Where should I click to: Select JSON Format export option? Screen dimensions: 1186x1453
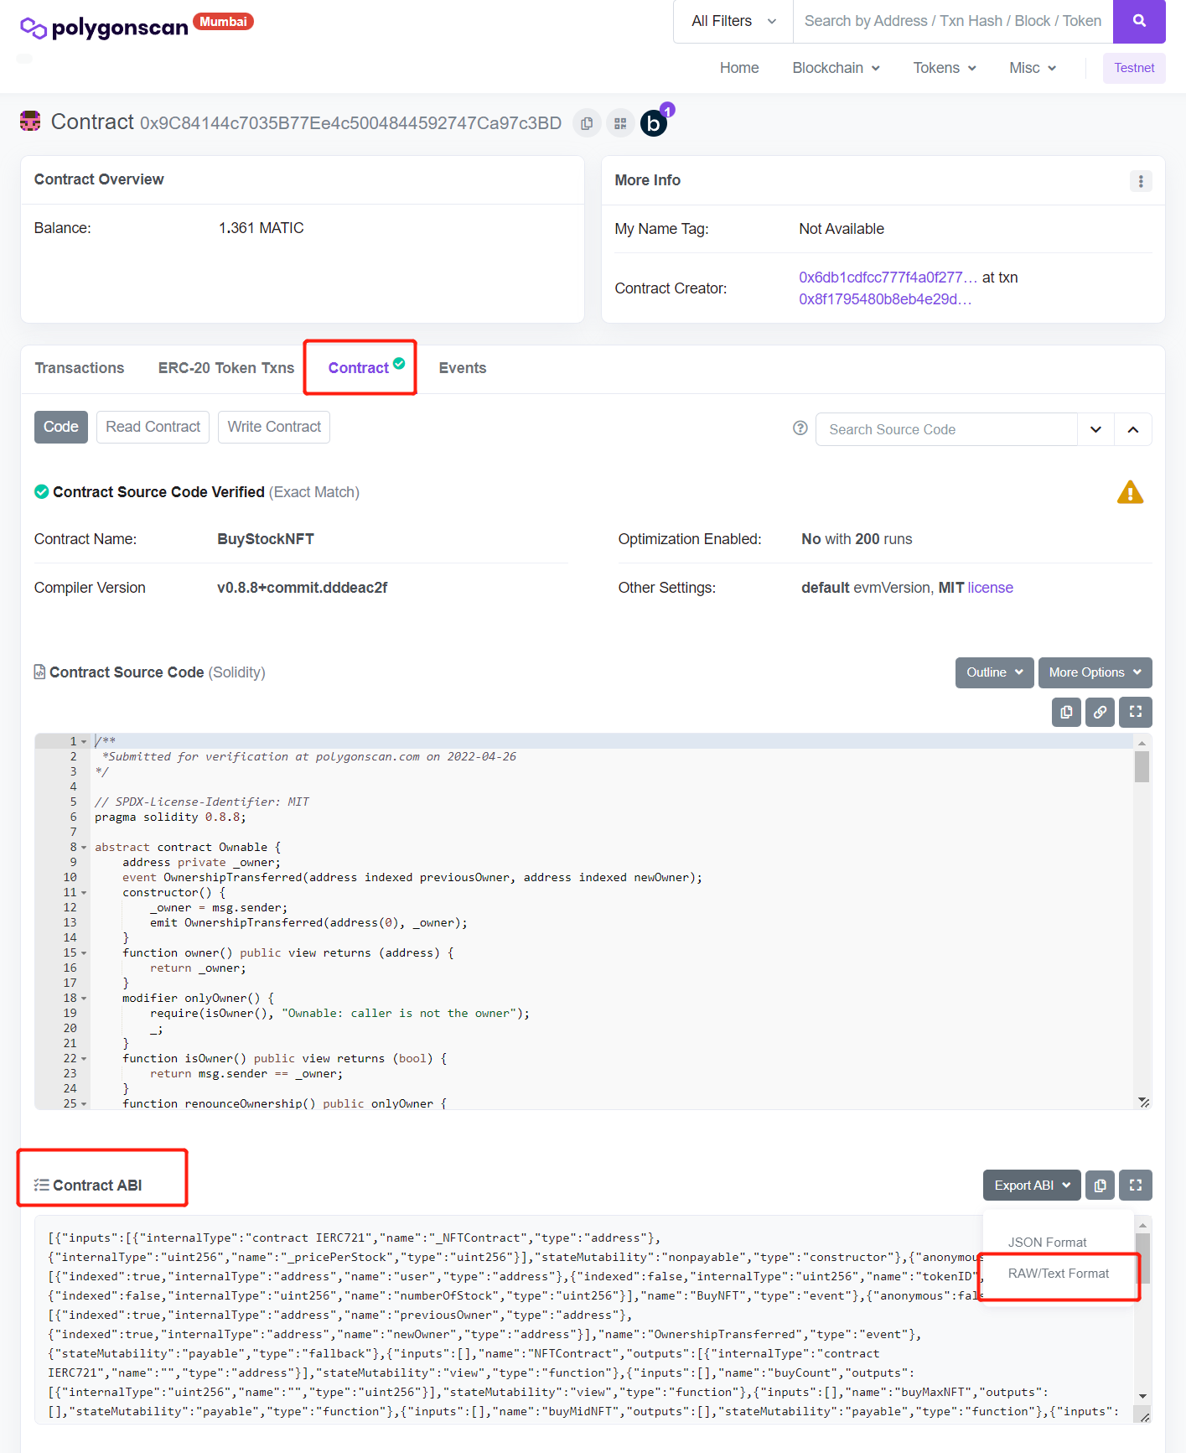click(1048, 1242)
